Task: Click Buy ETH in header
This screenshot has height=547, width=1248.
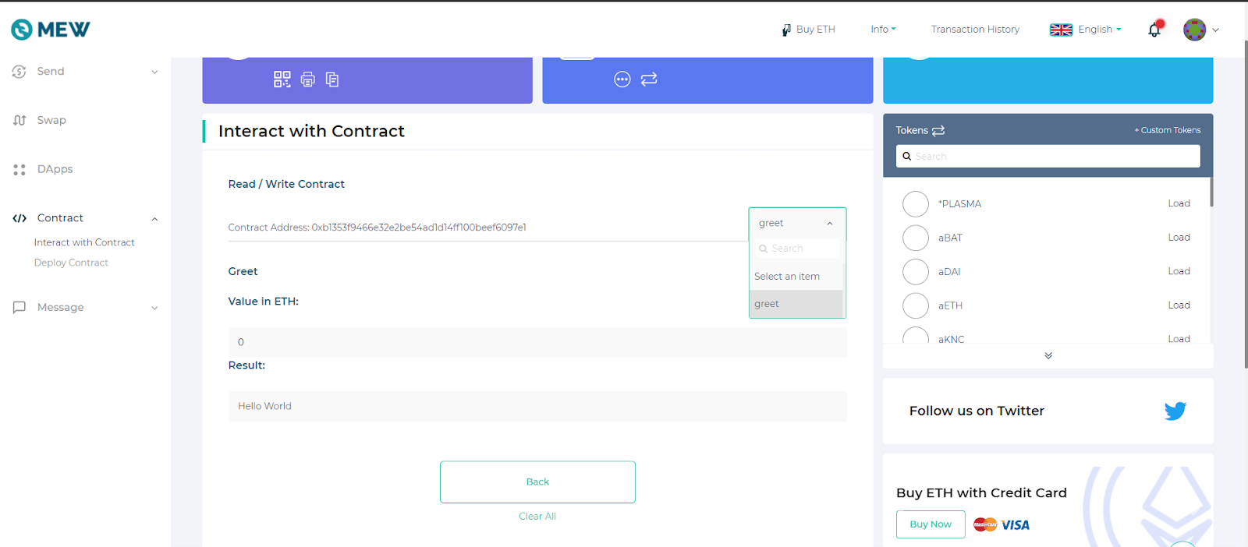Action: click(808, 30)
